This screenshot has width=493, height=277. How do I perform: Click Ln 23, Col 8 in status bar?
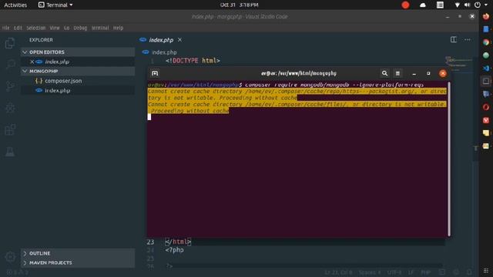pos(338,272)
